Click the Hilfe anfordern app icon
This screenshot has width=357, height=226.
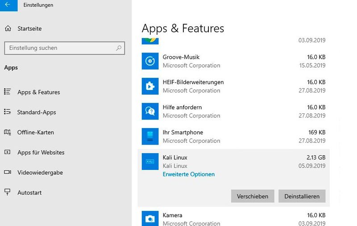click(x=150, y=111)
